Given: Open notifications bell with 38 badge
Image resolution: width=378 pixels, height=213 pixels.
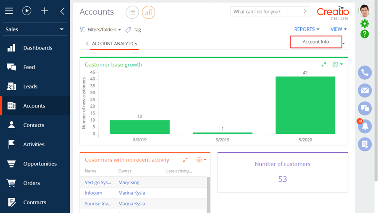Looking at the screenshot, I should point(365,126).
